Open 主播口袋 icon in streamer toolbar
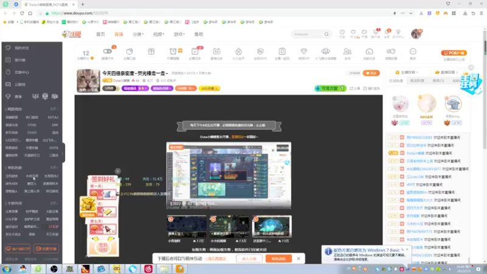 click(130, 52)
